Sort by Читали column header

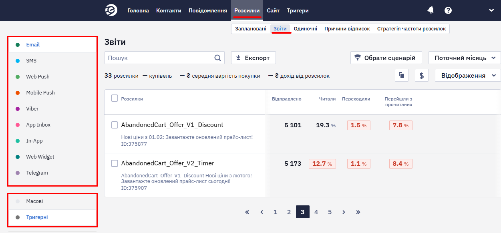tap(328, 99)
